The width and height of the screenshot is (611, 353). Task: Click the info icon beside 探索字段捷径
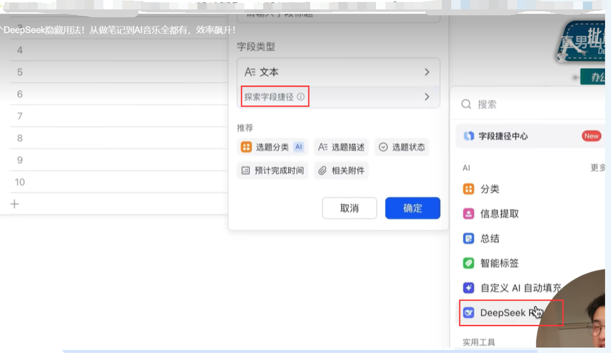click(x=300, y=97)
